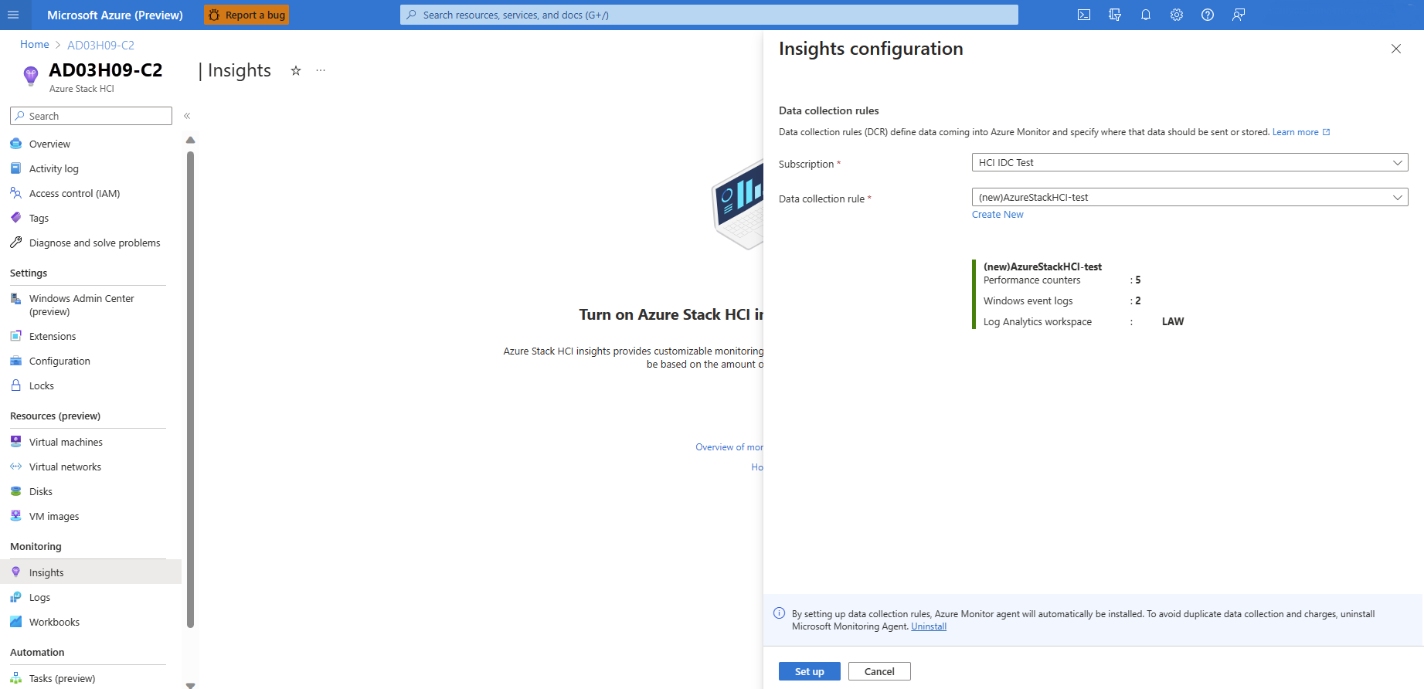Click the sidebar Search field
Image resolution: width=1424 pixels, height=689 pixels.
(x=91, y=116)
